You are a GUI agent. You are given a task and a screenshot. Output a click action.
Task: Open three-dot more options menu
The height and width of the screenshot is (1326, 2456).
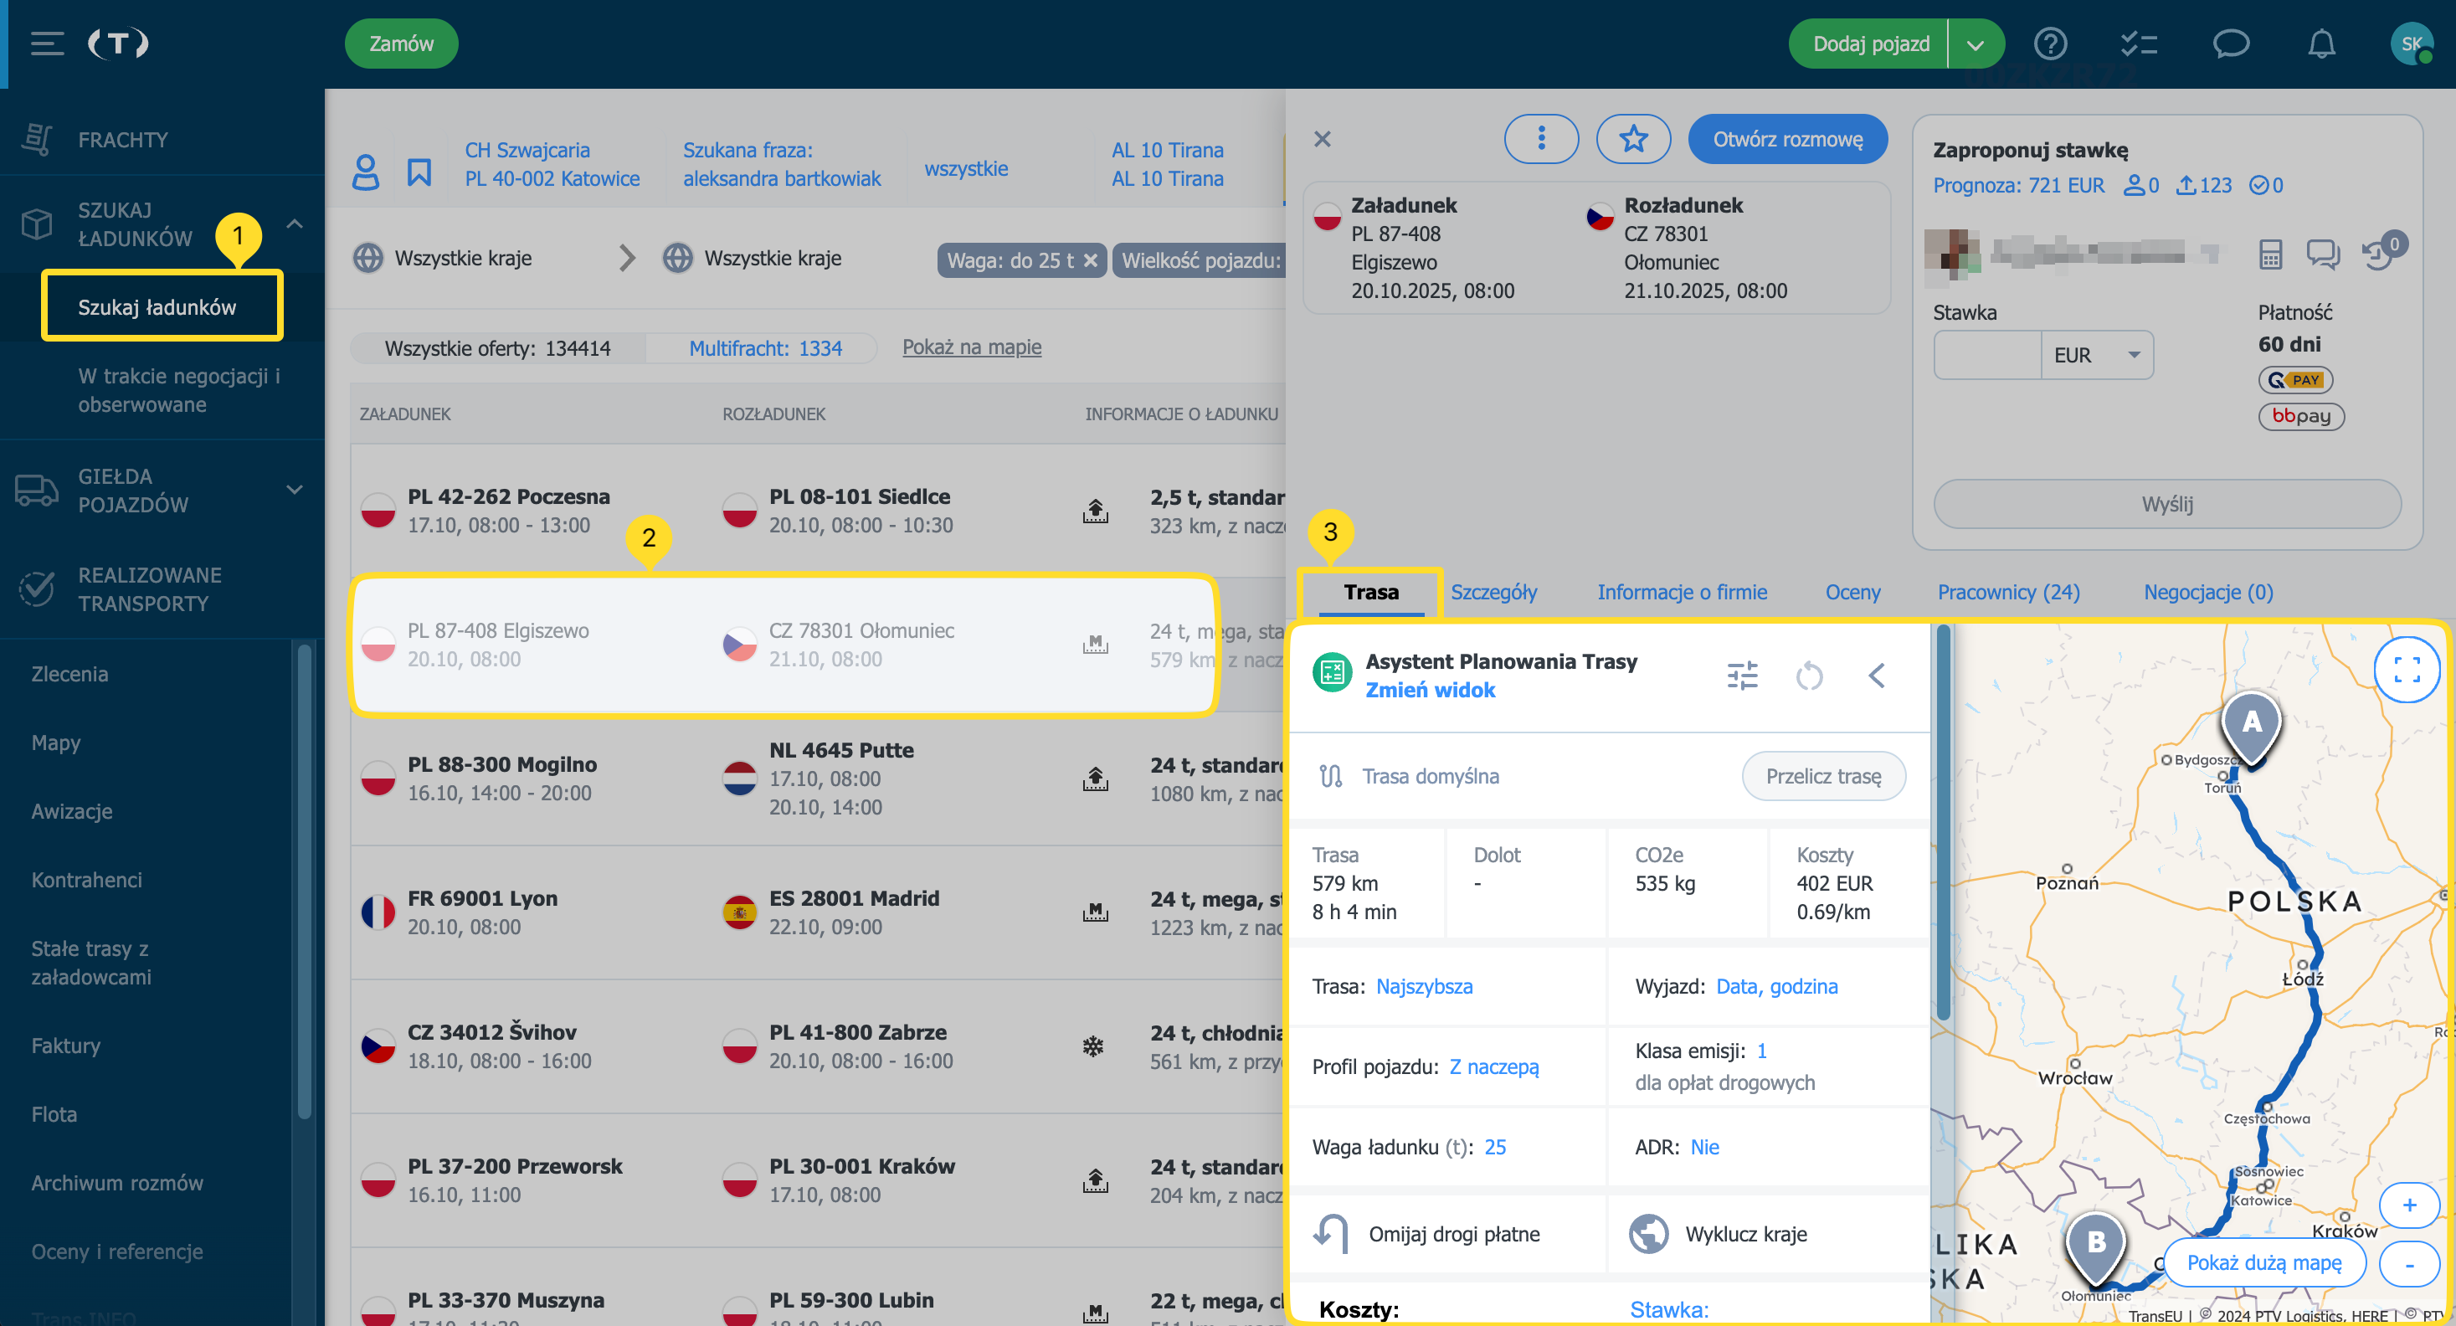(1541, 139)
